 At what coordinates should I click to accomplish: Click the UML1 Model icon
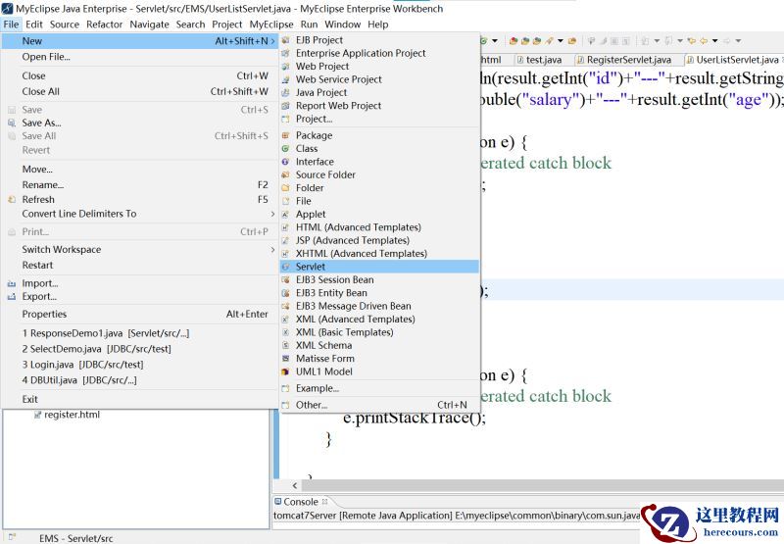(x=285, y=371)
